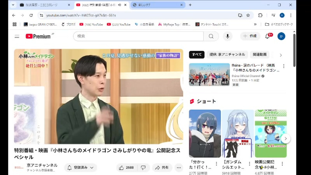Go forward with browser forward arrow
Image resolution: width=311 pixels, height=175 pixels.
22,15
